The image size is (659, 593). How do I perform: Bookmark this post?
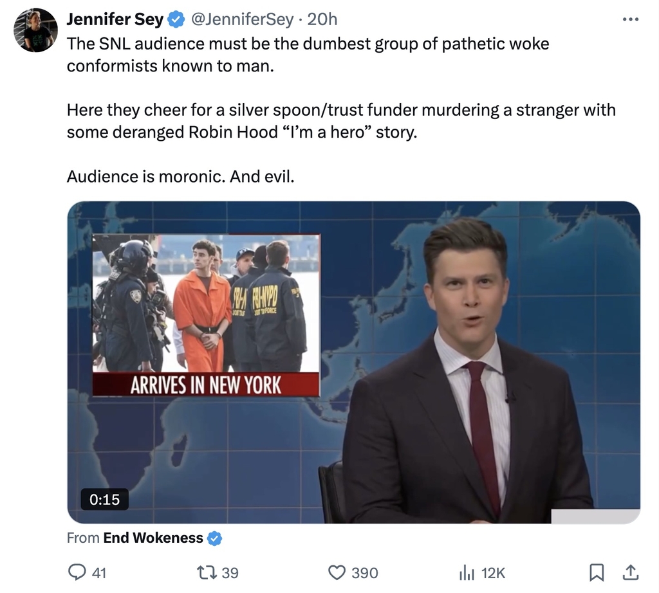point(596,572)
